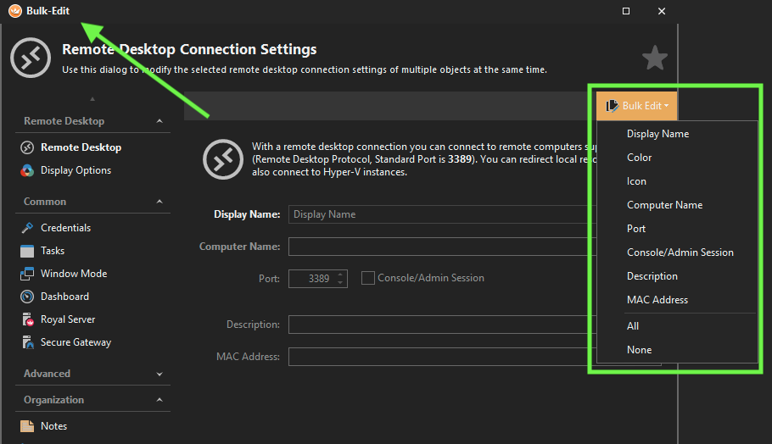Expand the Advanced section

click(x=159, y=374)
